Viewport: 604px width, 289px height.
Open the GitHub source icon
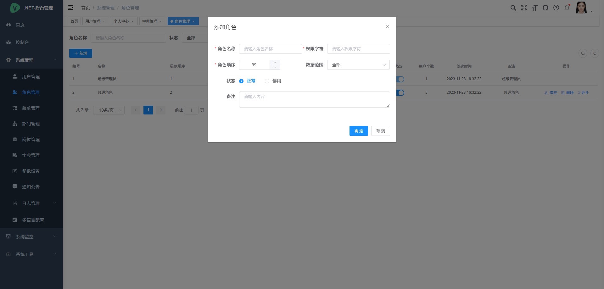[x=545, y=8]
